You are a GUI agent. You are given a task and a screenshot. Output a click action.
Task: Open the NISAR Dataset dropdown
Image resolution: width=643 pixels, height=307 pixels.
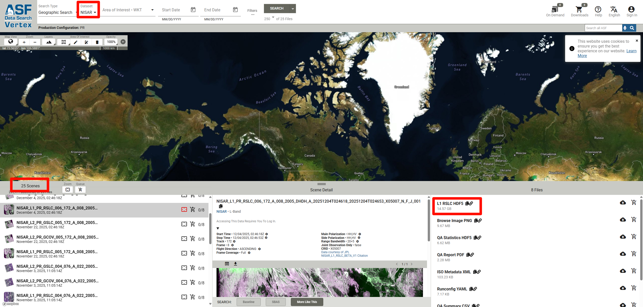88,12
